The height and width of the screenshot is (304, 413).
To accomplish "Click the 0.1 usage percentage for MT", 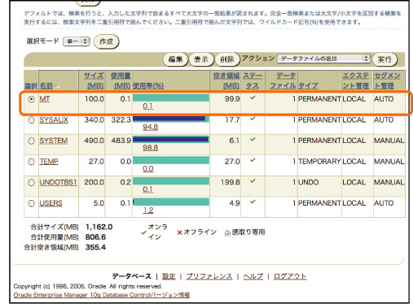I will (148, 106).
